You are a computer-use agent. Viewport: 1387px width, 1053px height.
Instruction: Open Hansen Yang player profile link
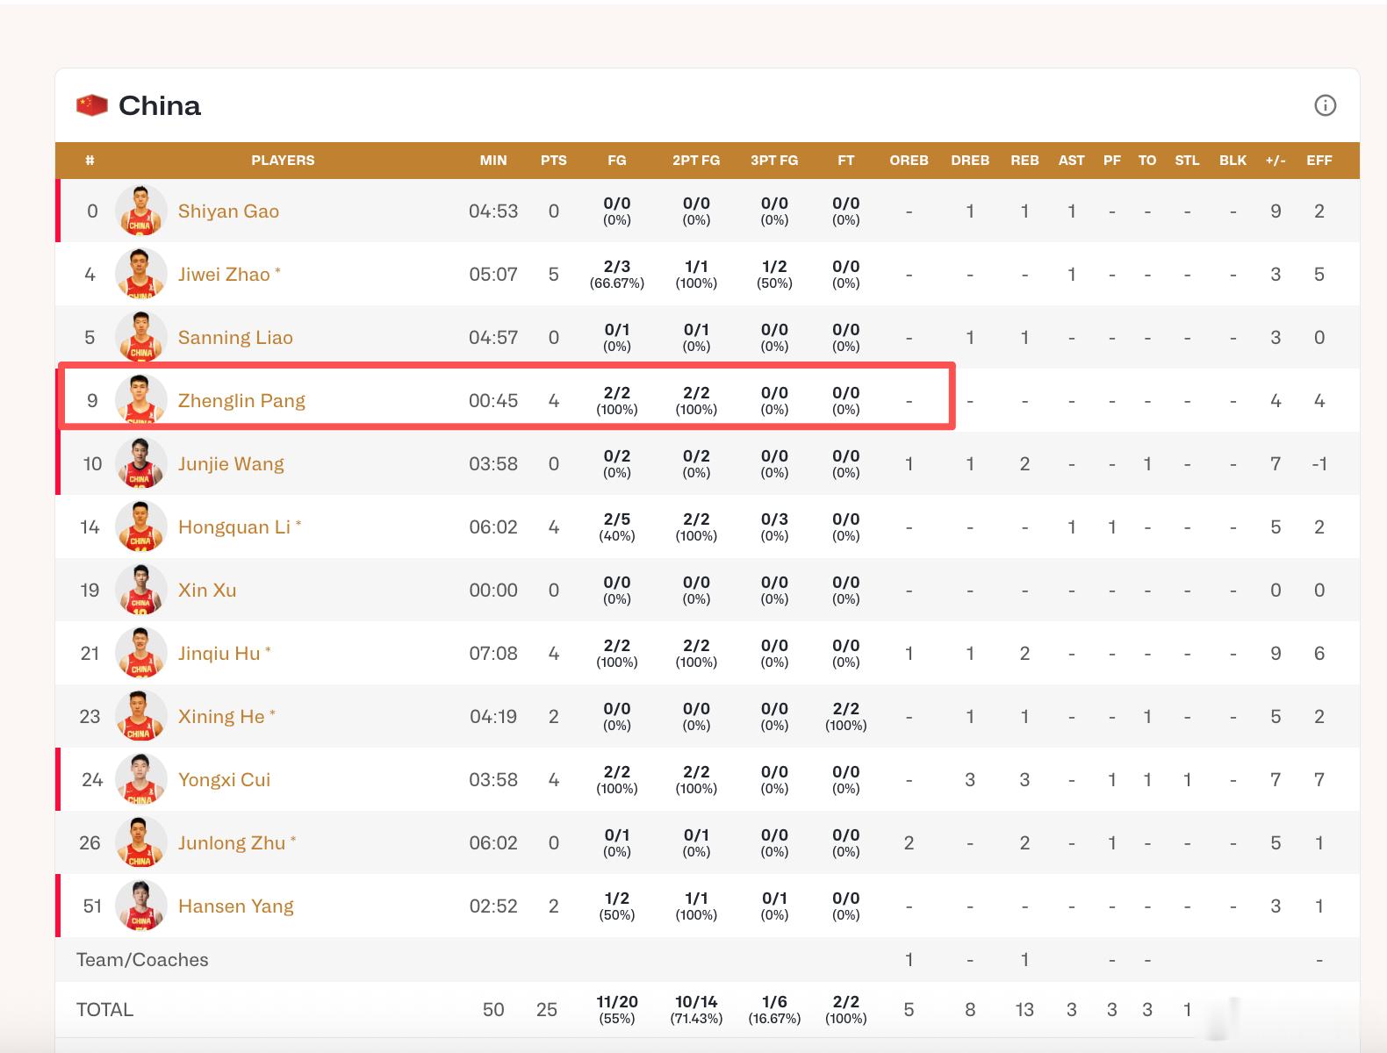click(235, 906)
